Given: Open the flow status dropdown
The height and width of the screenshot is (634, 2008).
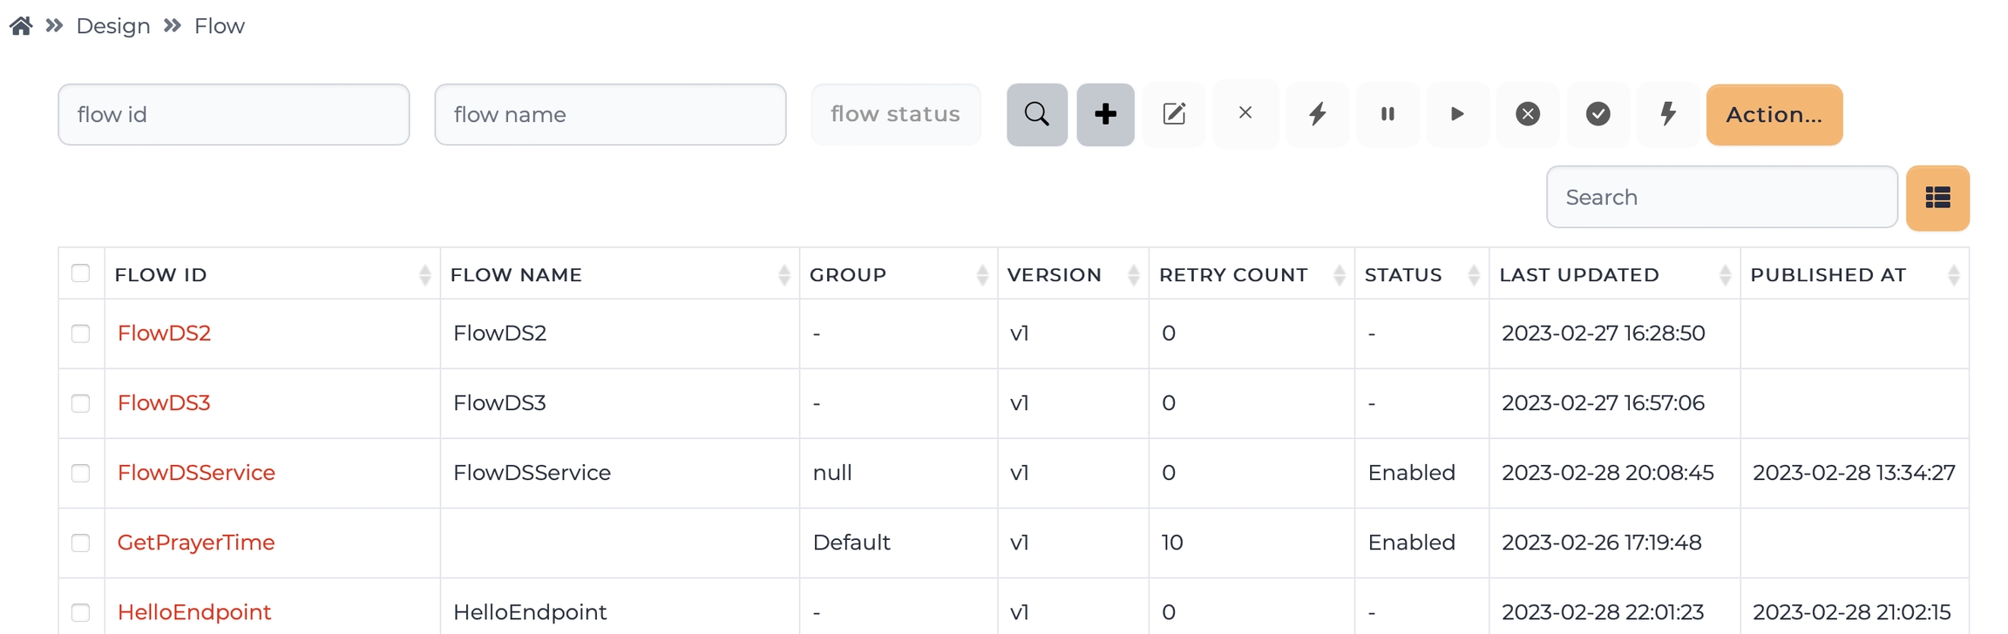Looking at the screenshot, I should [x=895, y=114].
